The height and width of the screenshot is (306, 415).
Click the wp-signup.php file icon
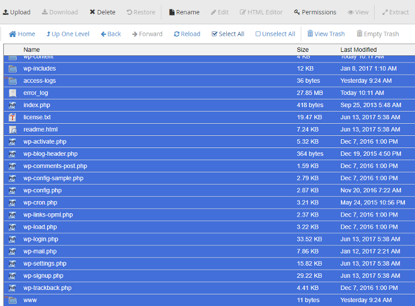pyautogui.click(x=12, y=276)
